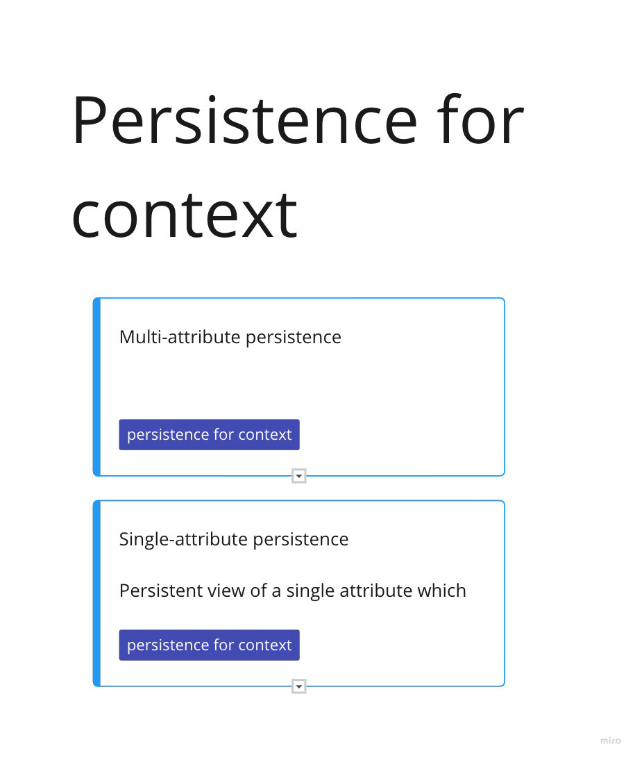Click the gap between the two cards
Image resolution: width=635 pixels, height=758 pixels.
click(x=298, y=488)
